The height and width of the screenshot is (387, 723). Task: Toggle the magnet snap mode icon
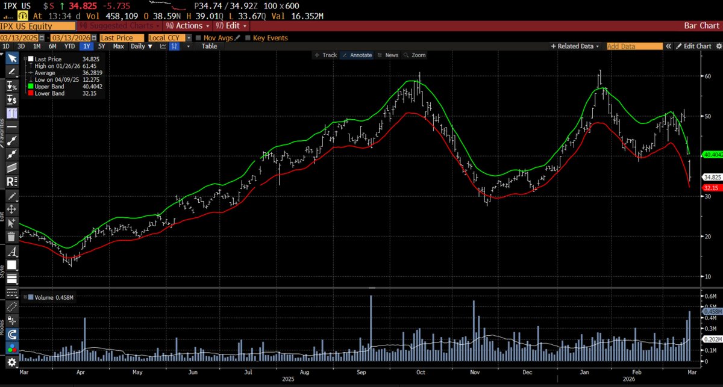pos(13,335)
